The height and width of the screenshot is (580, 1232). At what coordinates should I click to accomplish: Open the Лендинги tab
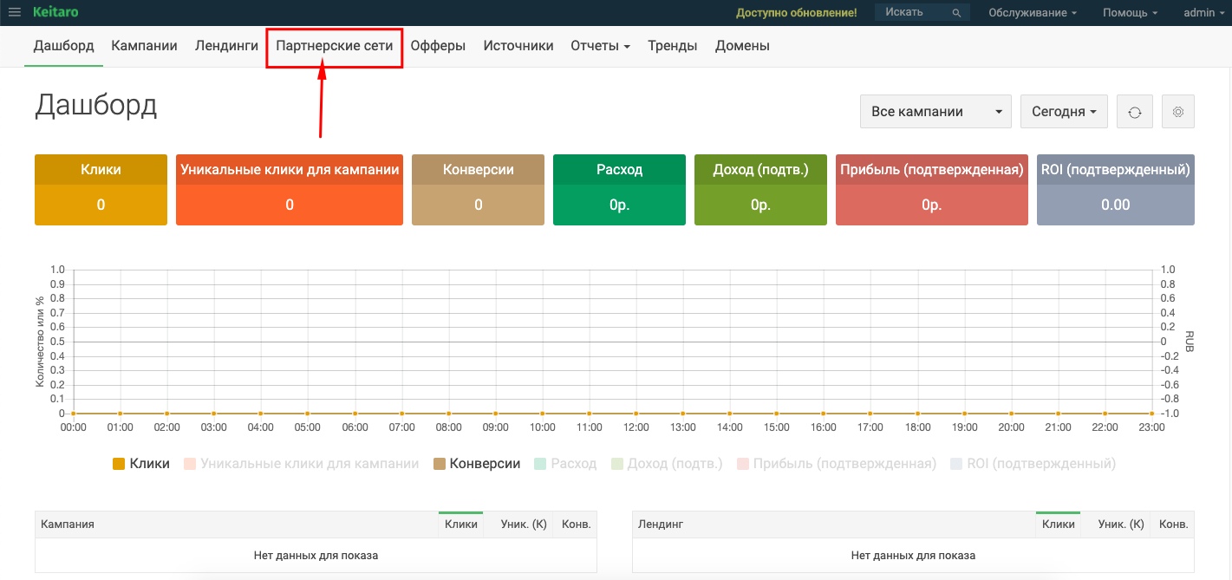(x=226, y=46)
